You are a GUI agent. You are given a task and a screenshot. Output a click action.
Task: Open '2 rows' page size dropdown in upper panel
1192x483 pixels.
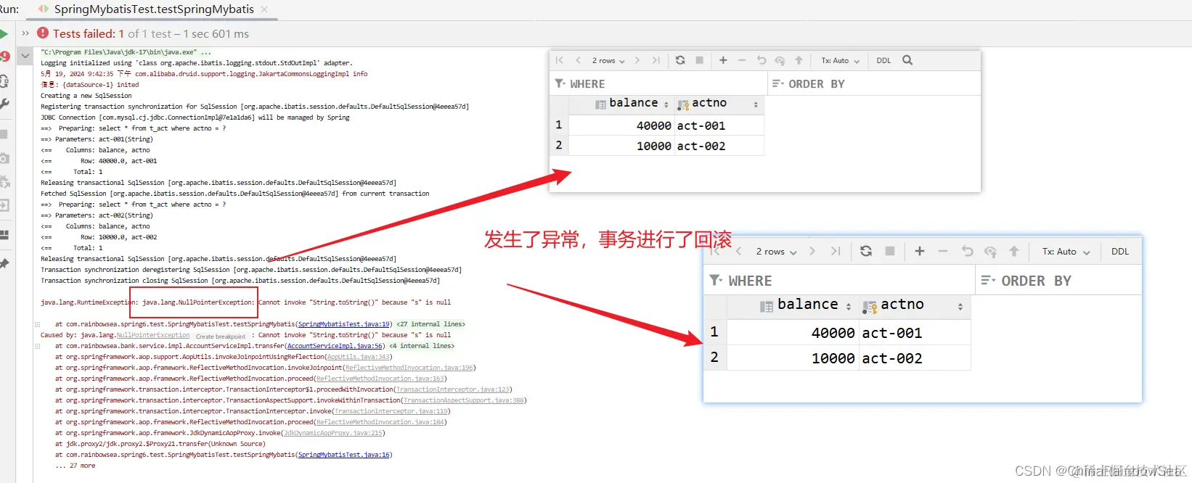click(608, 61)
